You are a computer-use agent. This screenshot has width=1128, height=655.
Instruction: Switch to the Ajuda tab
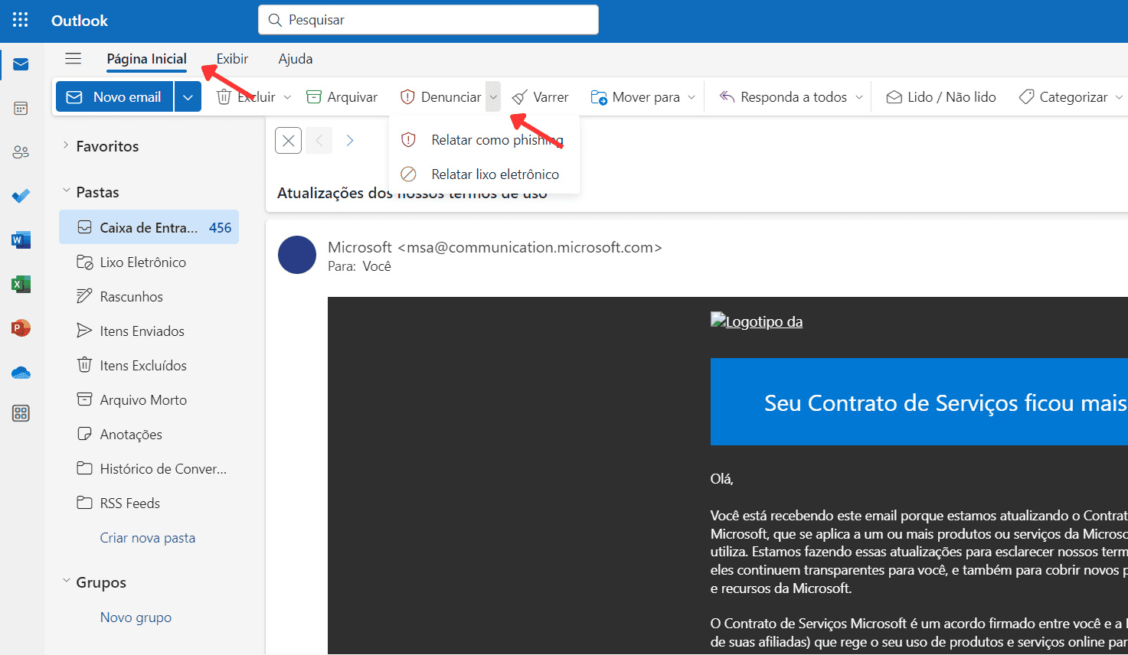pos(296,59)
